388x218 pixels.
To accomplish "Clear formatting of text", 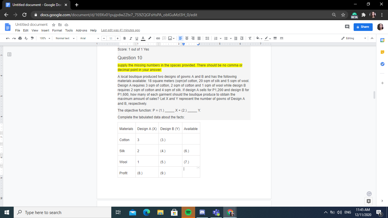I will (x=250, y=38).
